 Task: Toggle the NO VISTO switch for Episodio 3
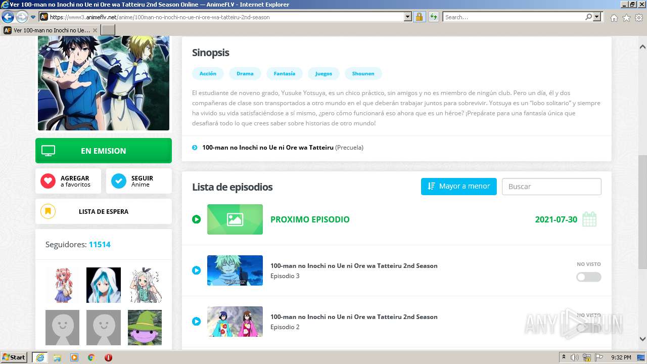pos(589,277)
